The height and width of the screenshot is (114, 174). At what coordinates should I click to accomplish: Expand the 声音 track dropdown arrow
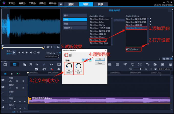click(20, 102)
